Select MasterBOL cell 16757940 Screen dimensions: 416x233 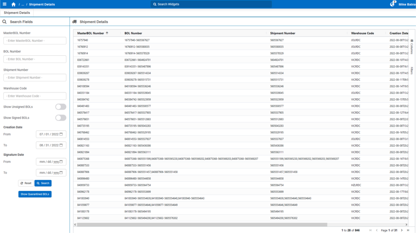(x=82, y=40)
